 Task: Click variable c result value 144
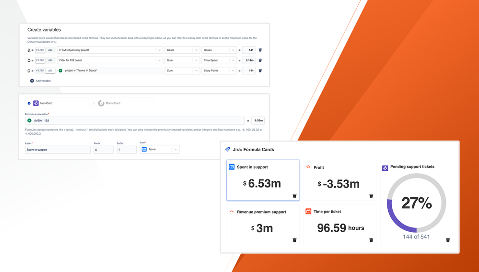pos(249,71)
